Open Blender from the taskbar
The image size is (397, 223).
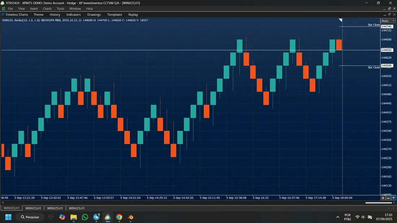(131, 217)
